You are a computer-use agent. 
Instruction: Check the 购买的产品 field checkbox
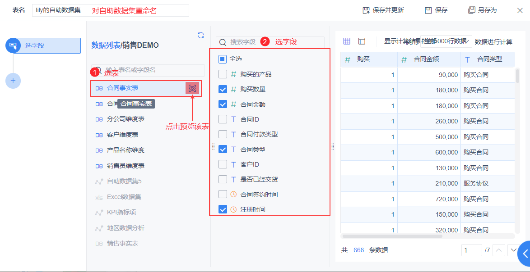click(x=223, y=74)
